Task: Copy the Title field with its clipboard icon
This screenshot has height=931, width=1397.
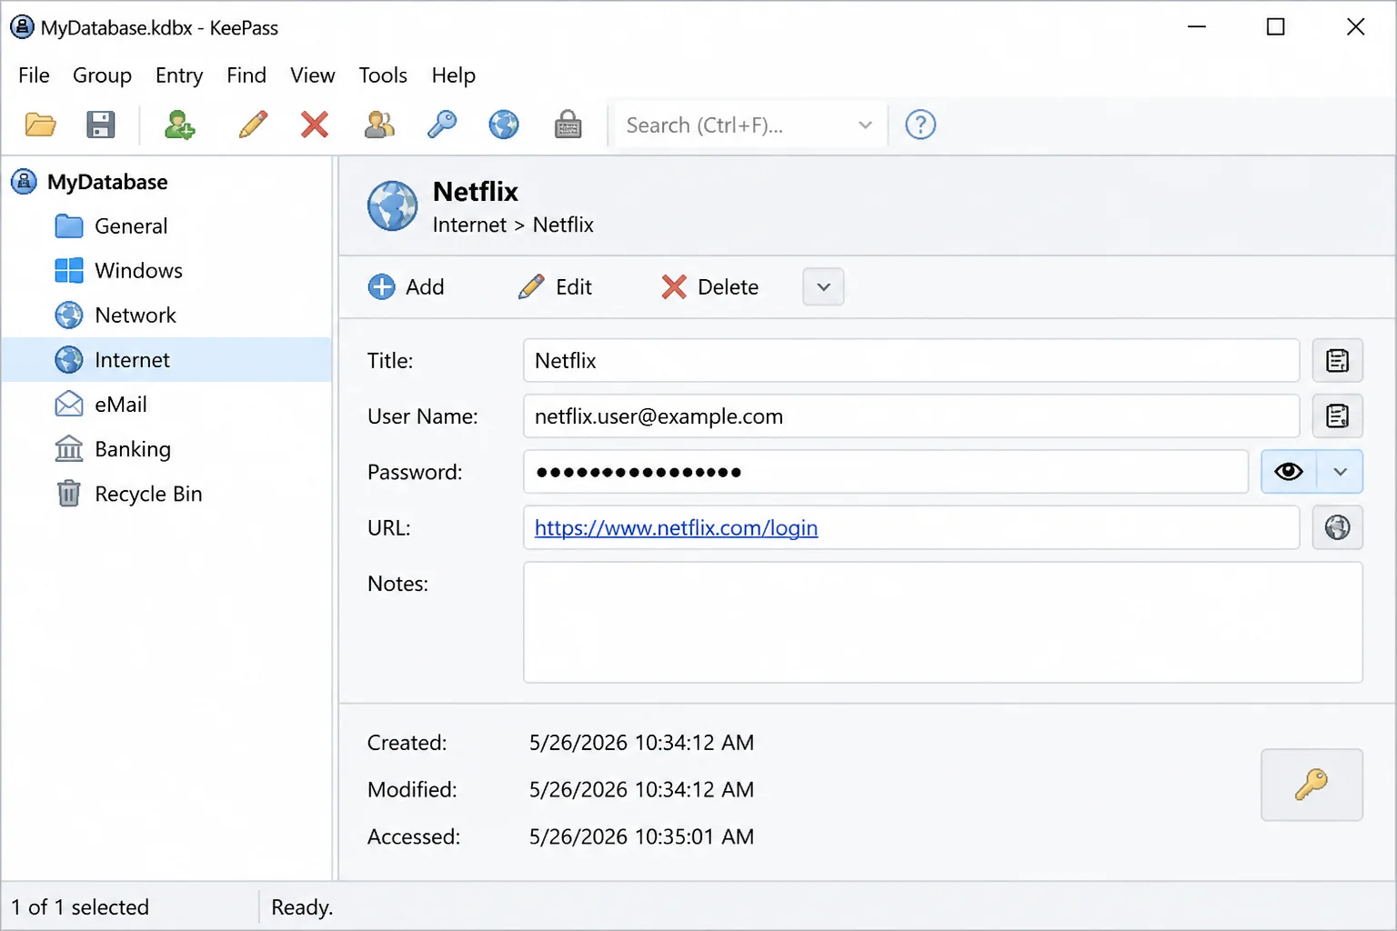Action: 1337,361
